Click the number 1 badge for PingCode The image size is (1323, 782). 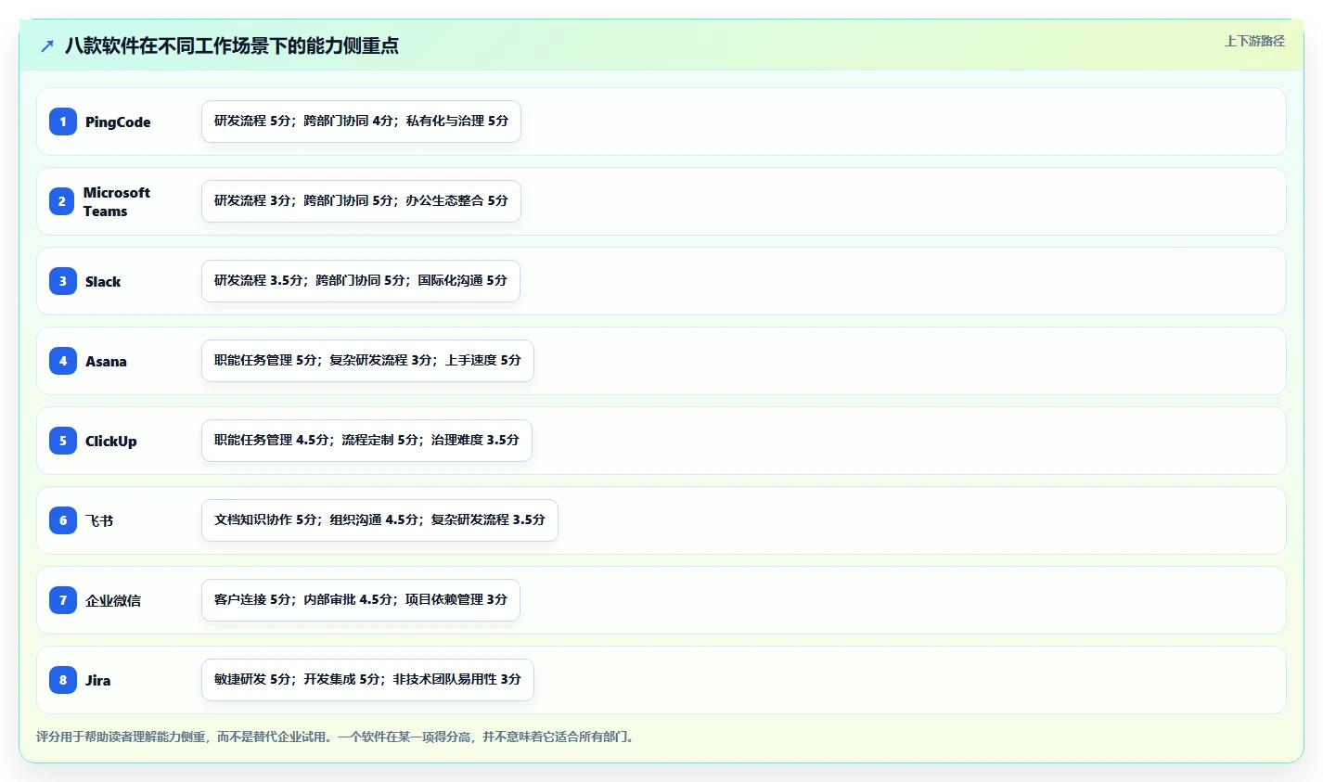coord(63,122)
